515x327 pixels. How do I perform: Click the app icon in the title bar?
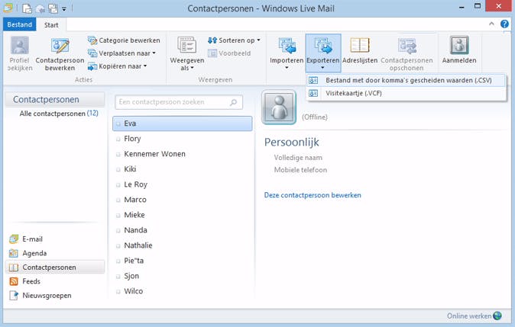pyautogui.click(x=8, y=8)
